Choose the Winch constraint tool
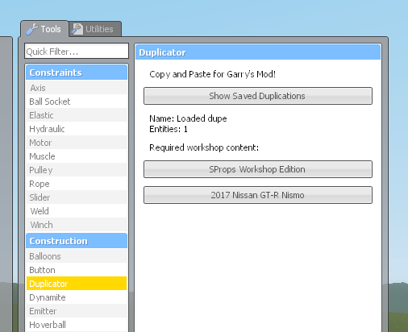This screenshot has height=332, width=408. (77, 225)
